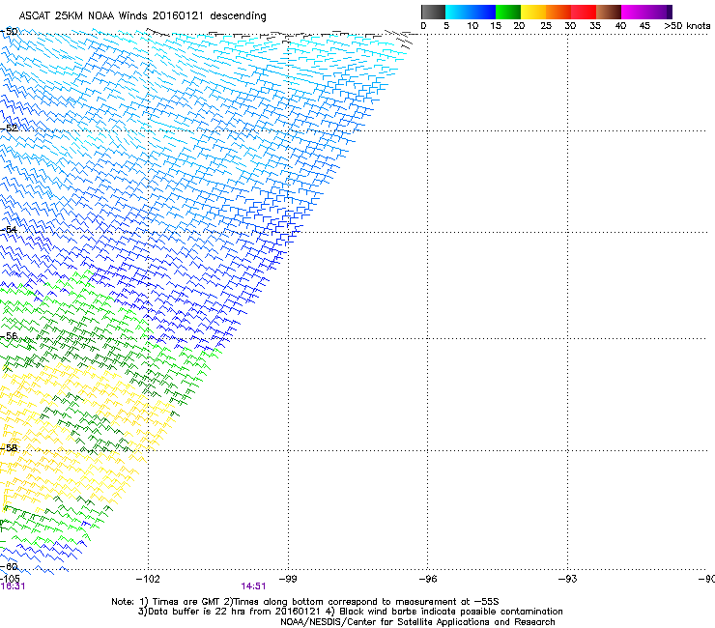Click the -54 latitude label

pos(9,229)
